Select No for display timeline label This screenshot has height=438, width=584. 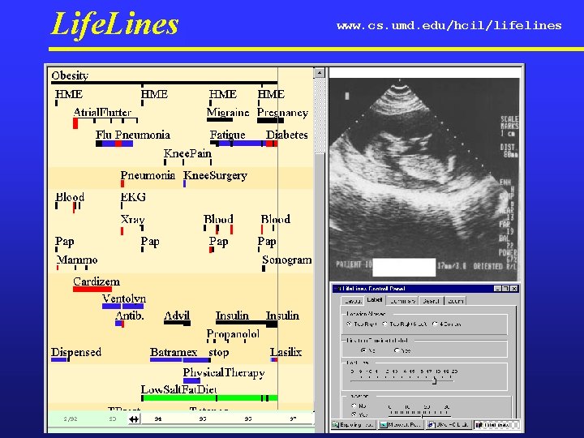coord(363,350)
